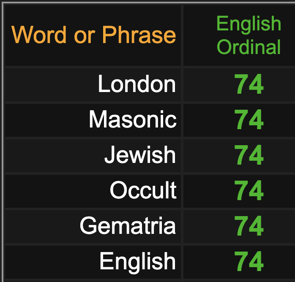This screenshot has height=282, width=295.
Task: Select the word 'Gematria' in table
Action: 128,225
